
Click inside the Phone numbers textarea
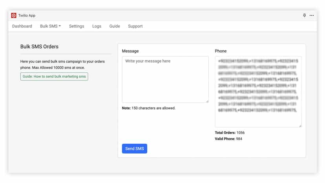(x=258, y=91)
